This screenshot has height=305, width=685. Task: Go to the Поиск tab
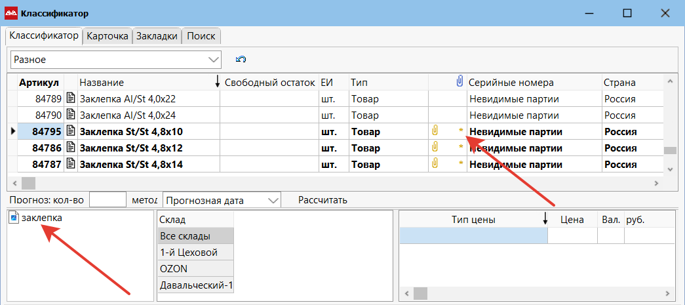click(201, 36)
